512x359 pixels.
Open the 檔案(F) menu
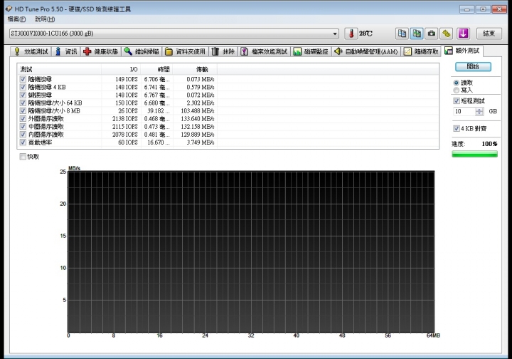coord(16,19)
